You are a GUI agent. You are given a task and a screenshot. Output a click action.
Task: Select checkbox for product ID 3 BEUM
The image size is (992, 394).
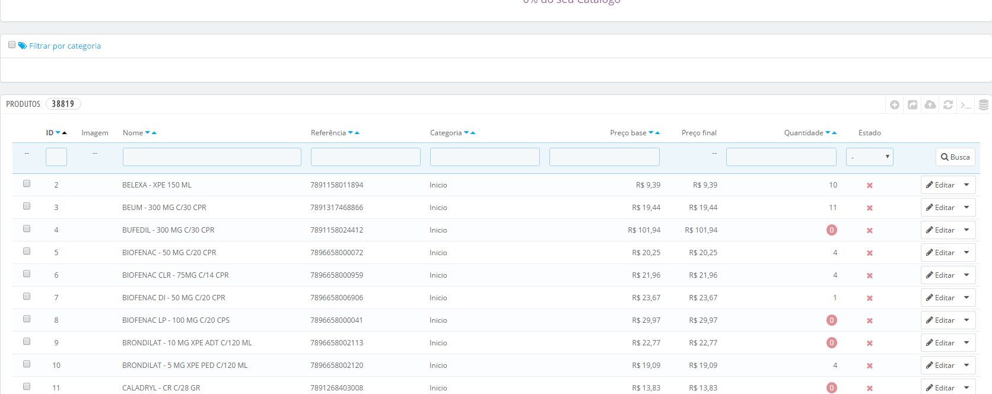27,206
